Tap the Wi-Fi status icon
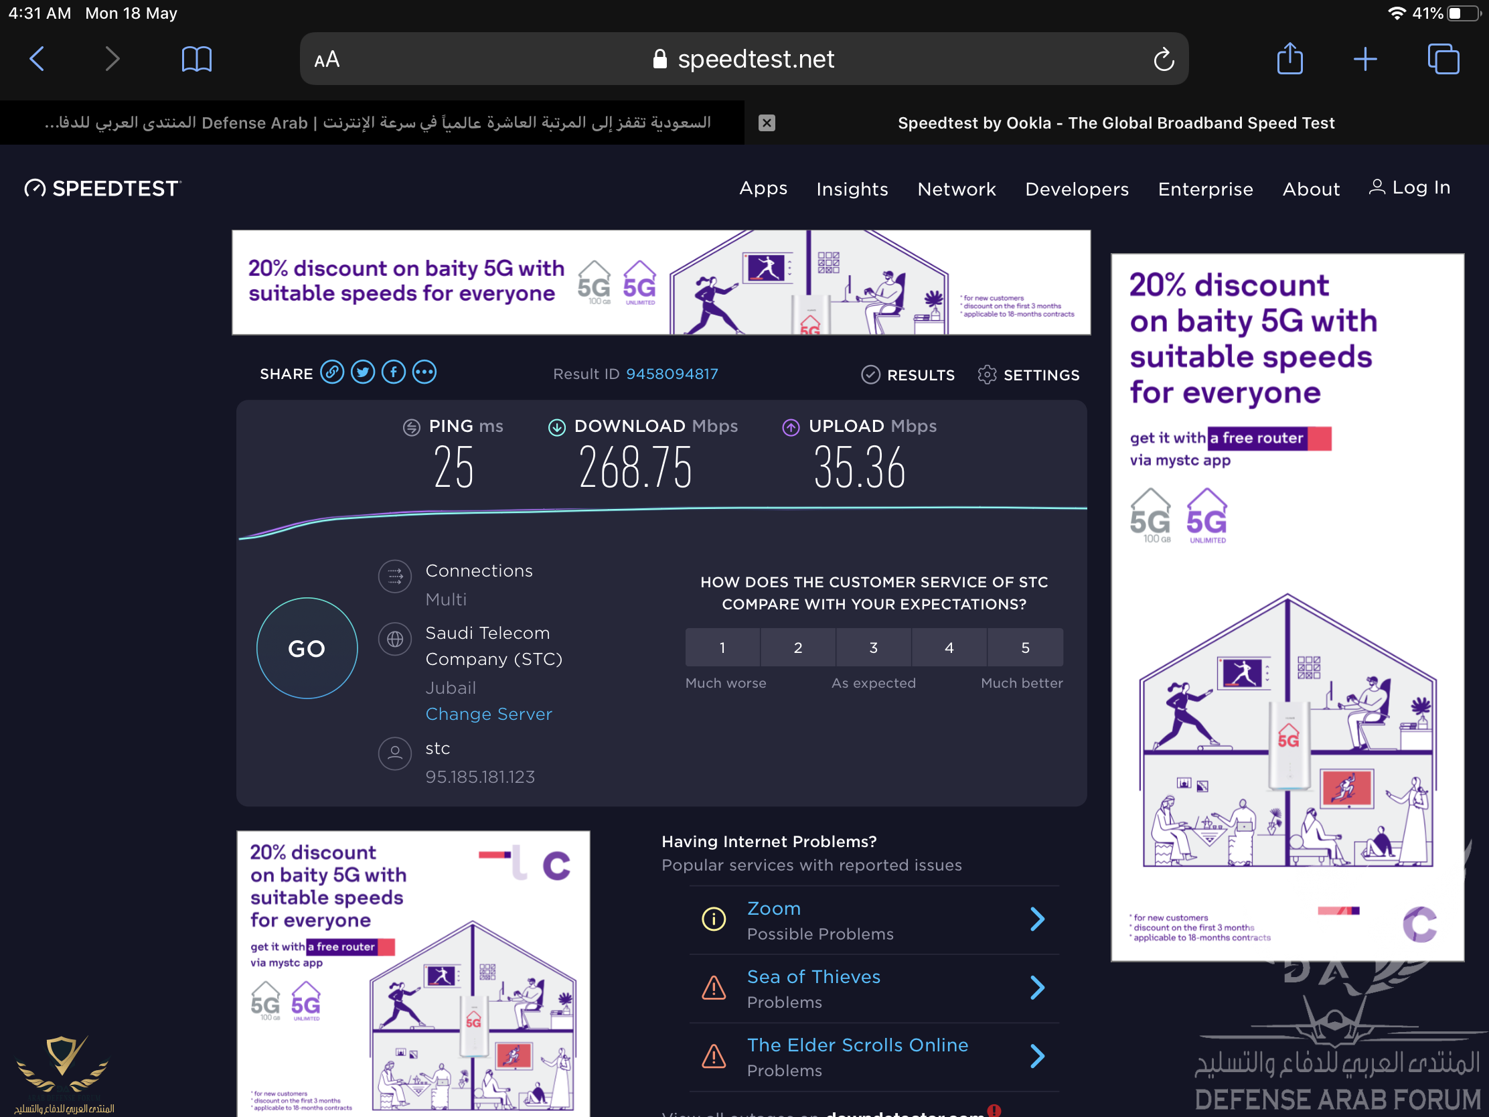The width and height of the screenshot is (1489, 1117). 1397,13
